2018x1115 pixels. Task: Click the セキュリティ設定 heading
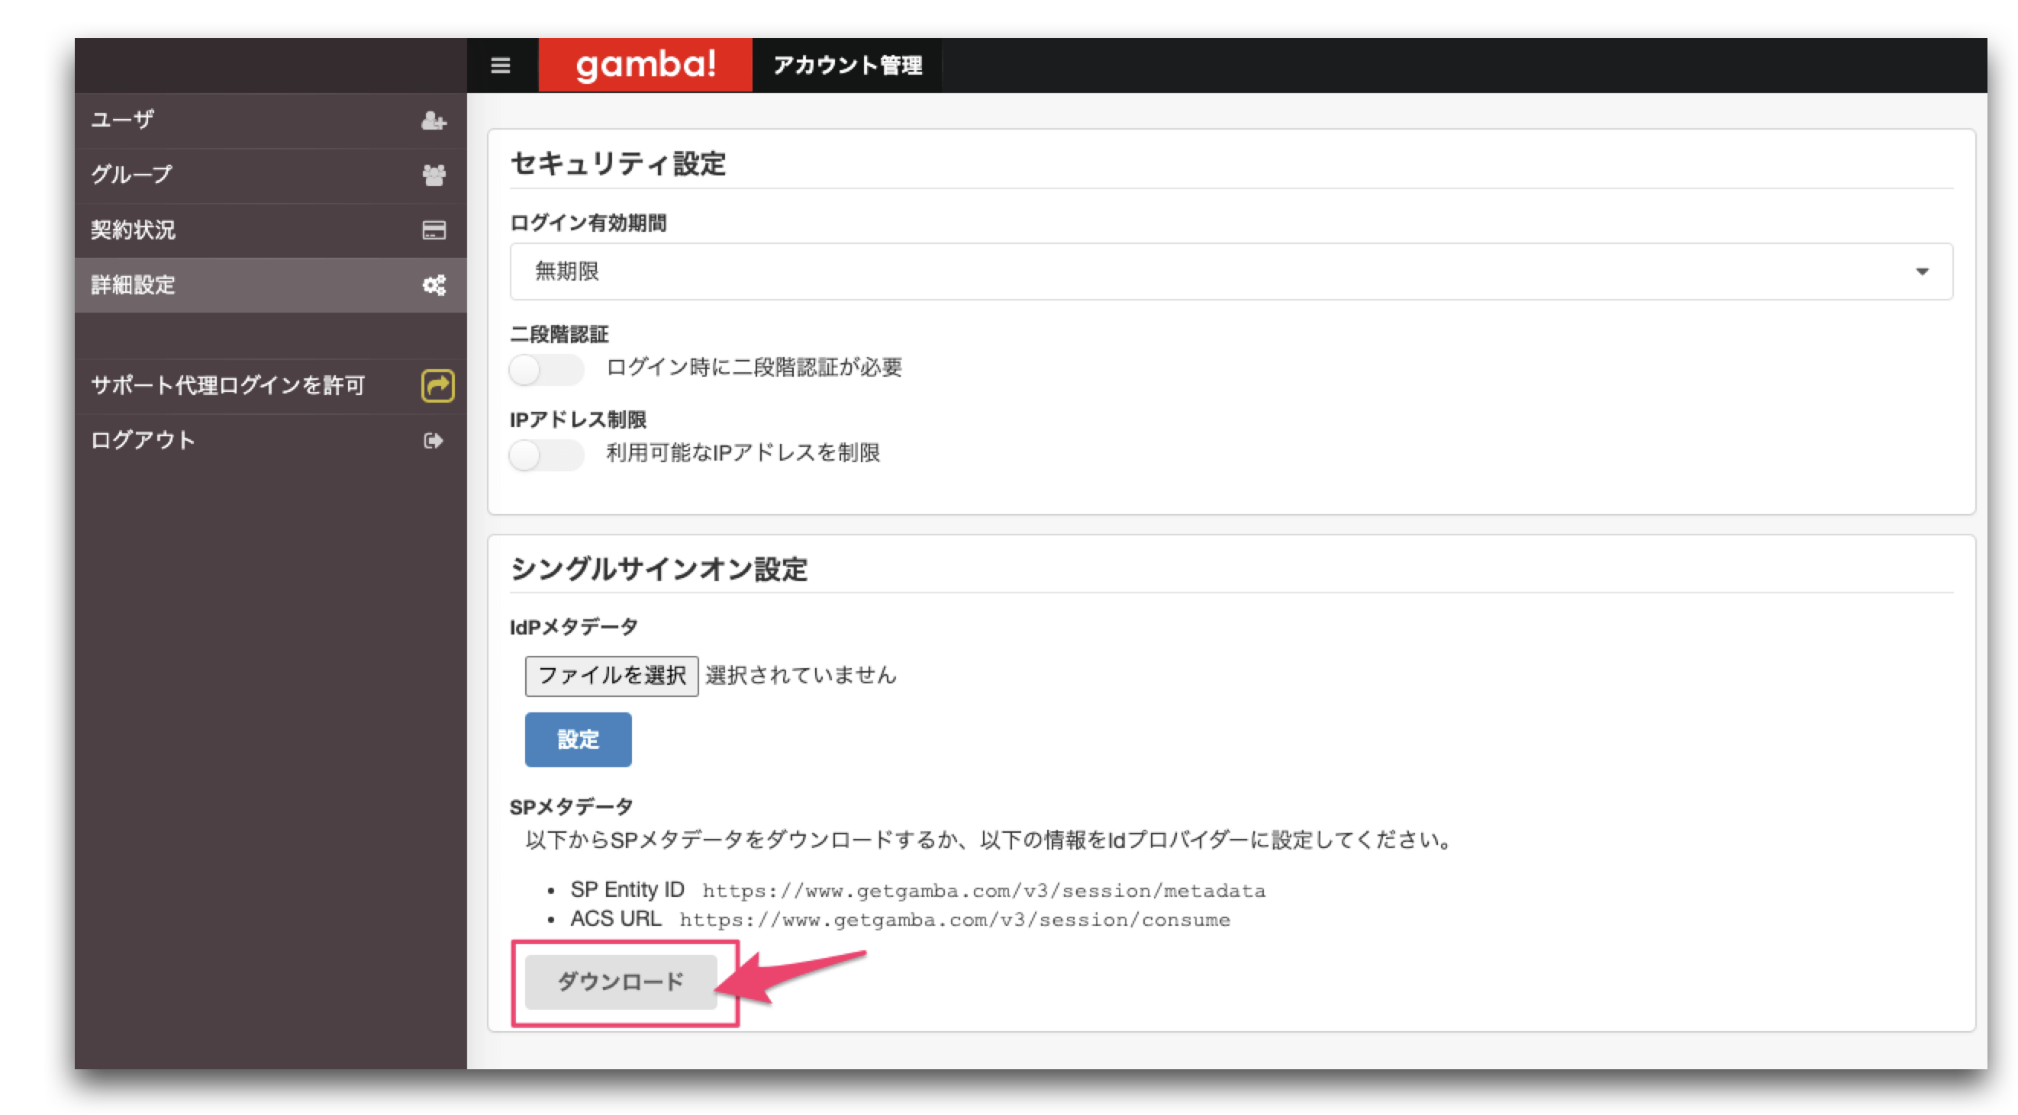coord(618,164)
